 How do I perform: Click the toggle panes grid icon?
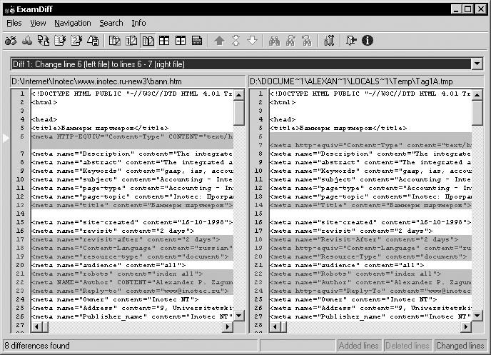pyautogui.click(x=197, y=41)
